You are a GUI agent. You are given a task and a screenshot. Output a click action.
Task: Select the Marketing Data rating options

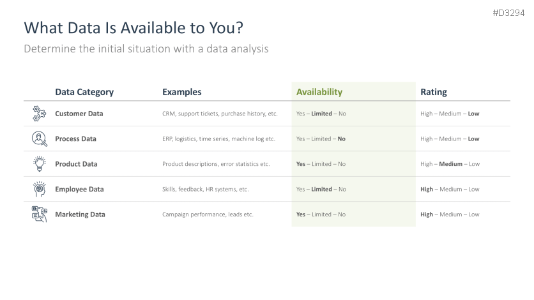tap(450, 214)
